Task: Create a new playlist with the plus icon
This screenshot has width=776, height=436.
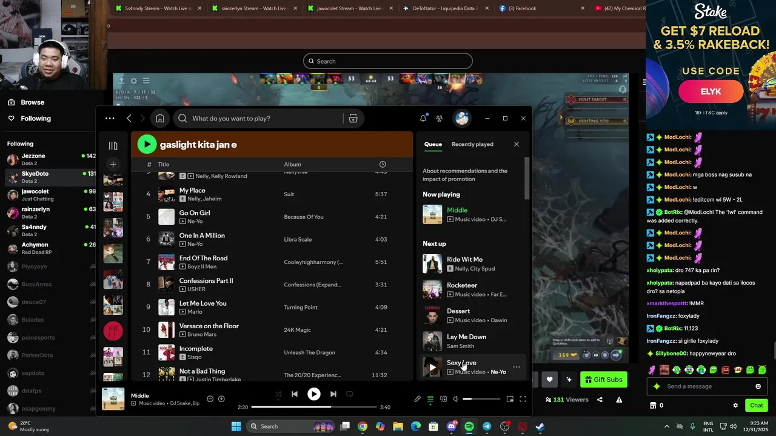Action: tap(113, 164)
